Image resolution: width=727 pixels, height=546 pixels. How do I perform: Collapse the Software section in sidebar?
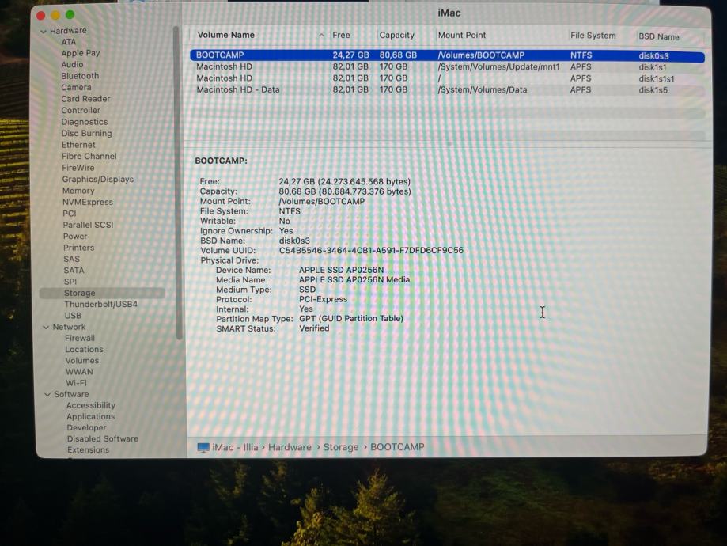pos(47,394)
